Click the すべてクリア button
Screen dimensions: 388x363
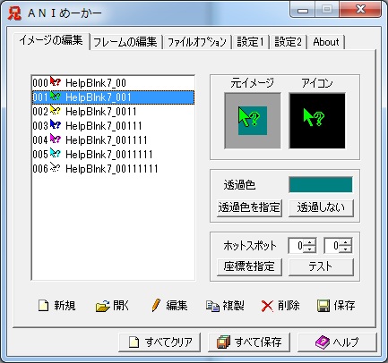tap(160, 342)
